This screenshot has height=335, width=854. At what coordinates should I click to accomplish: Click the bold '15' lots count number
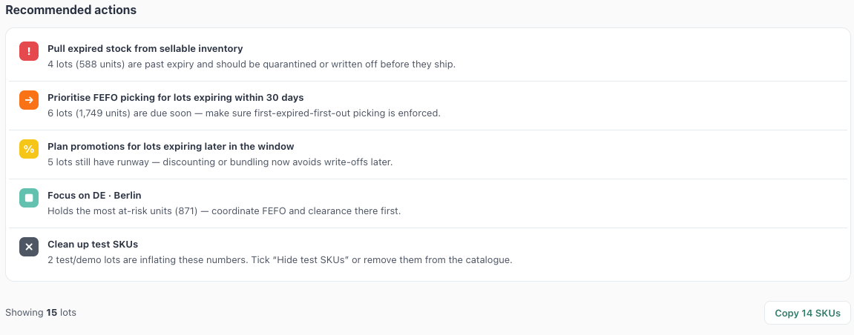[x=52, y=313]
